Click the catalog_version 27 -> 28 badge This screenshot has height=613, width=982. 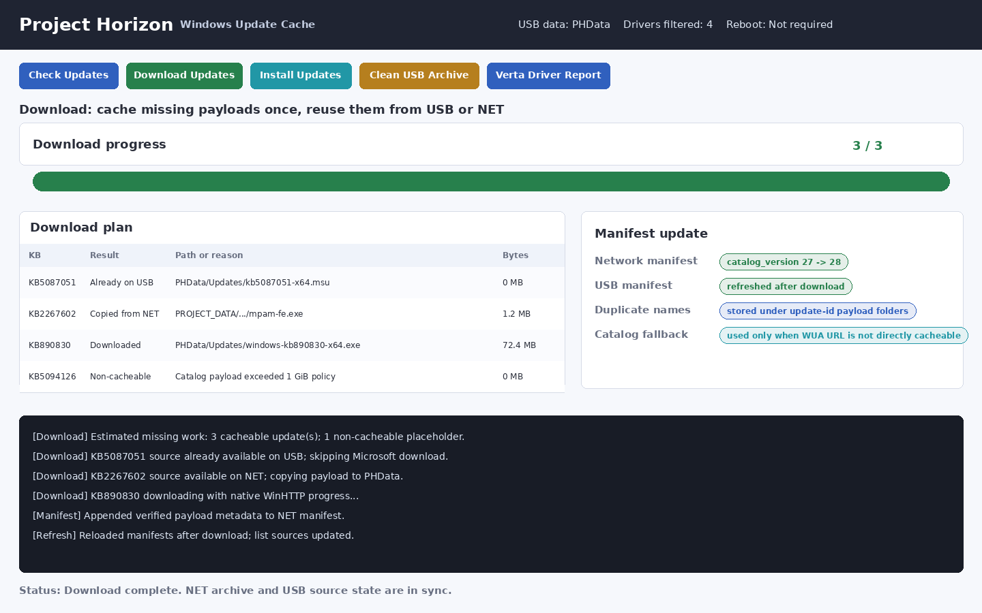coord(784,262)
